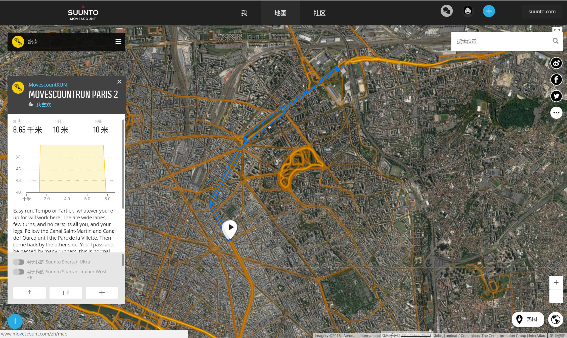This screenshot has height=338, width=567.
Task: Share route on Weibo
Action: (x=556, y=63)
